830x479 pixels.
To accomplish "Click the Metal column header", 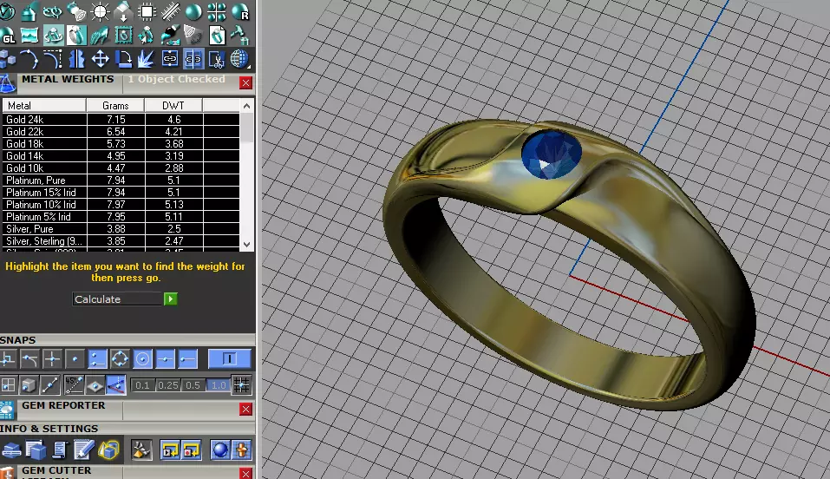I will coord(44,106).
